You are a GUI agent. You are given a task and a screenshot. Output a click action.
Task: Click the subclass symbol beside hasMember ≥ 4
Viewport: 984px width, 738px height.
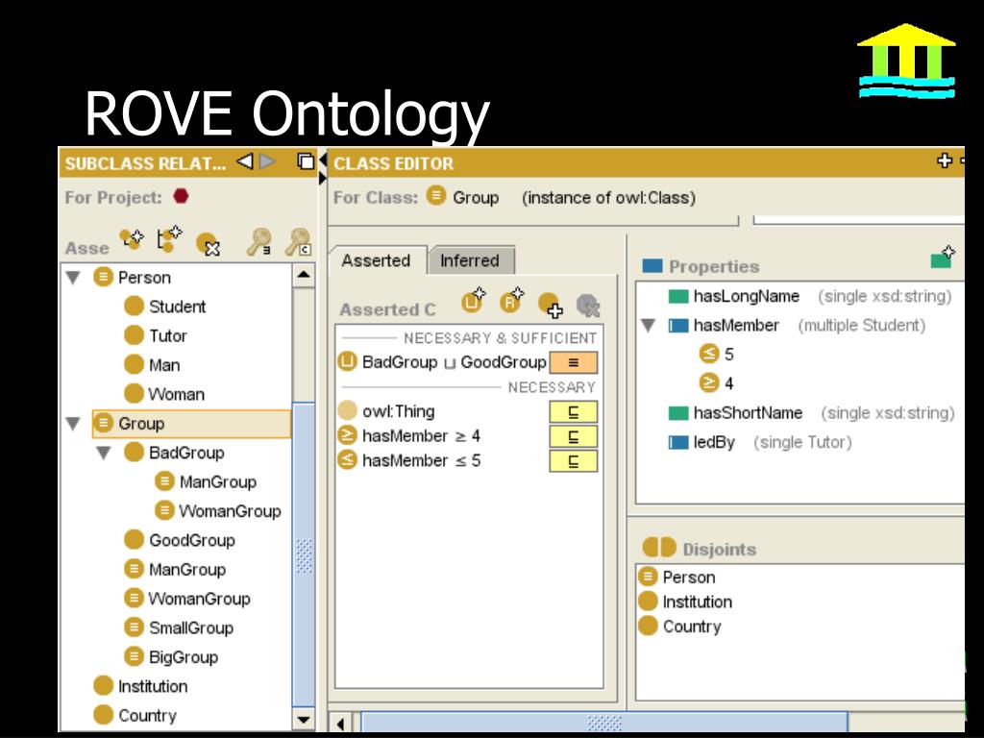tap(573, 436)
